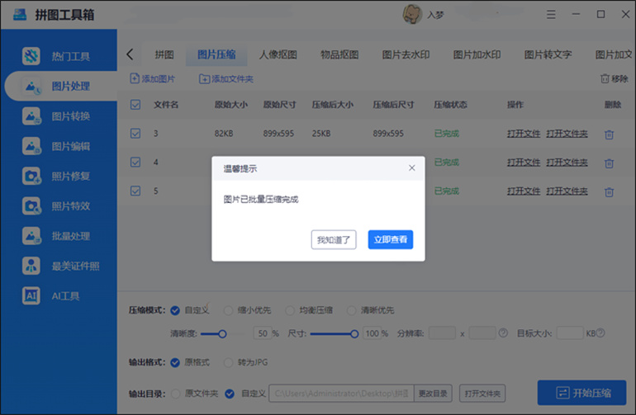636x415 pixels.
Task: Click the 分辨率 height input field
Action: point(482,333)
